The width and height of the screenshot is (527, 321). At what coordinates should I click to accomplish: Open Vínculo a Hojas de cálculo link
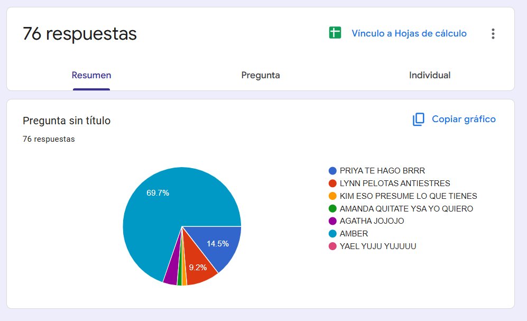[x=409, y=33]
